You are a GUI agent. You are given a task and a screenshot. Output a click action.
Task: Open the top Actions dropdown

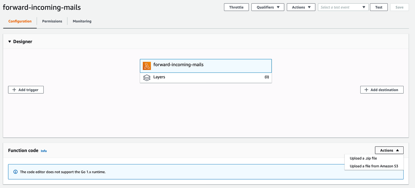pyautogui.click(x=301, y=7)
